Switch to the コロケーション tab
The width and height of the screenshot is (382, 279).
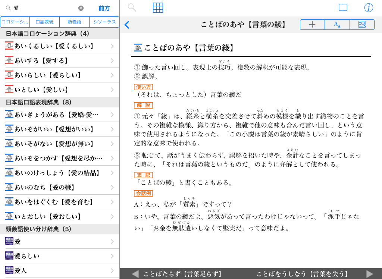(15, 22)
